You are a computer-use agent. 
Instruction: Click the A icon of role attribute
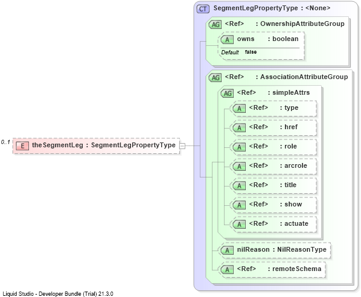pyautogui.click(x=239, y=147)
